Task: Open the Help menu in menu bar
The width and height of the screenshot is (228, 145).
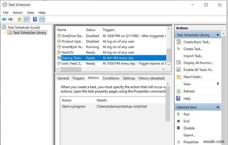Action: 42,13
